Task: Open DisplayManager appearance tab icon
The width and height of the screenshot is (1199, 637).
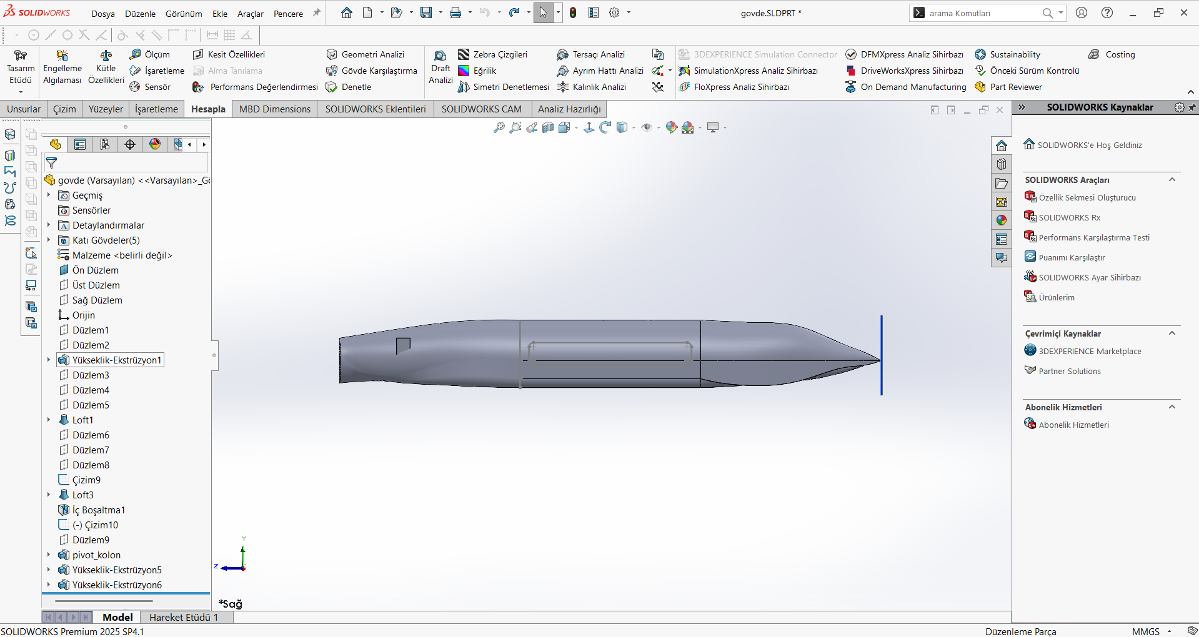Action: pyautogui.click(x=155, y=144)
